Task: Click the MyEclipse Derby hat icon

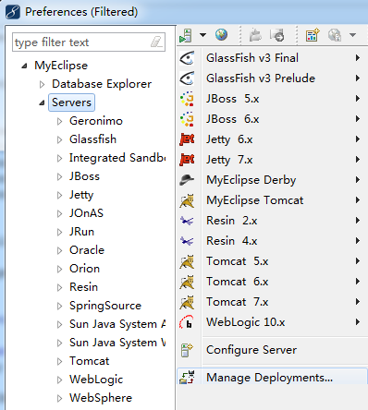Action: pos(187,180)
